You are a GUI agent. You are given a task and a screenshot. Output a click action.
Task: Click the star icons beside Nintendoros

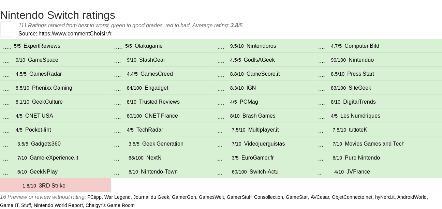point(221,46)
